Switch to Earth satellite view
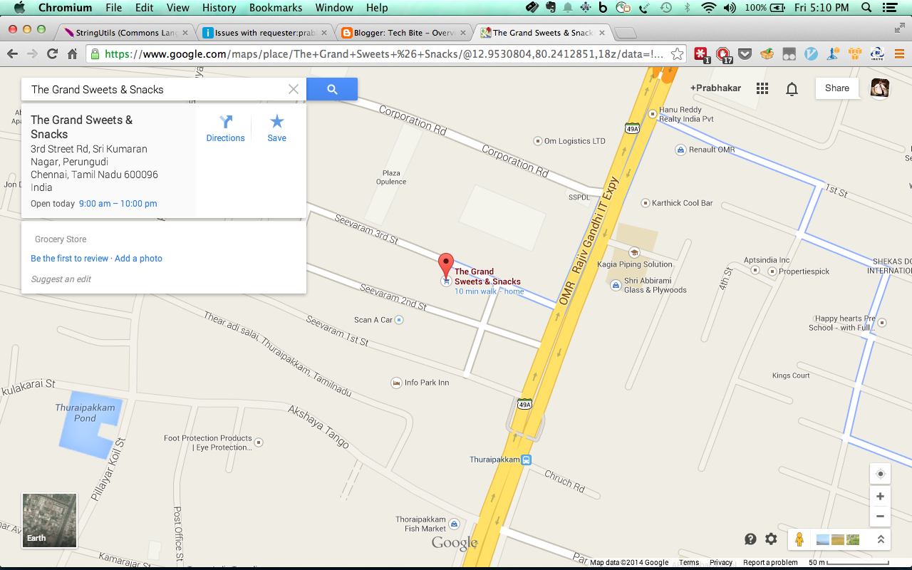 pos(49,520)
